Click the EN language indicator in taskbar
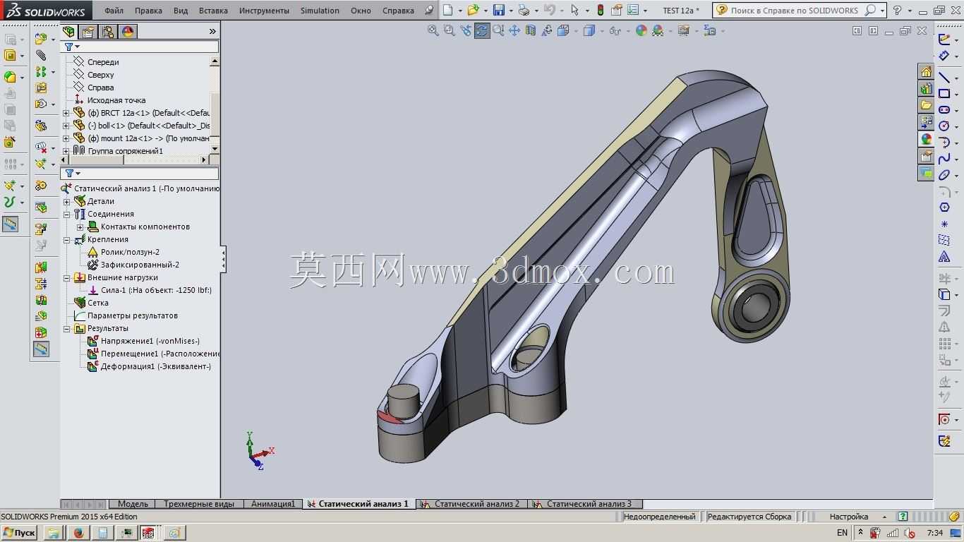964x542 pixels. coord(842,533)
